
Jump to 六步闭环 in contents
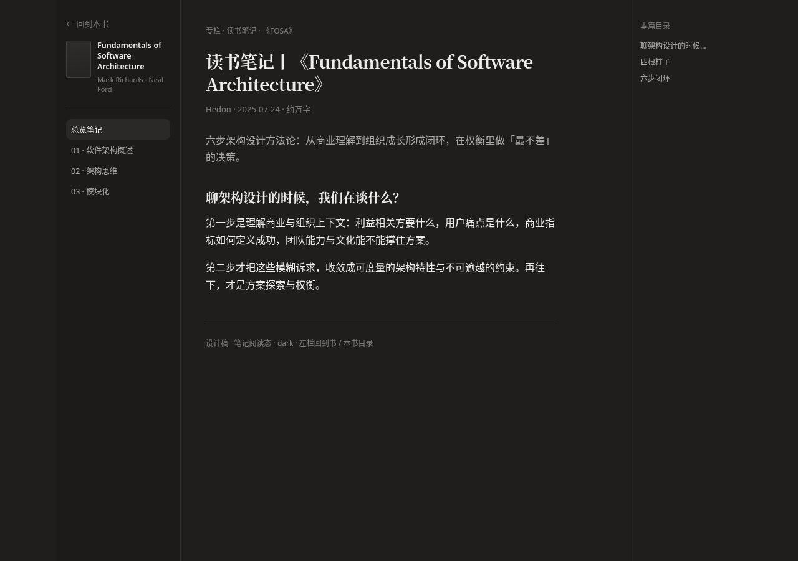tap(655, 78)
